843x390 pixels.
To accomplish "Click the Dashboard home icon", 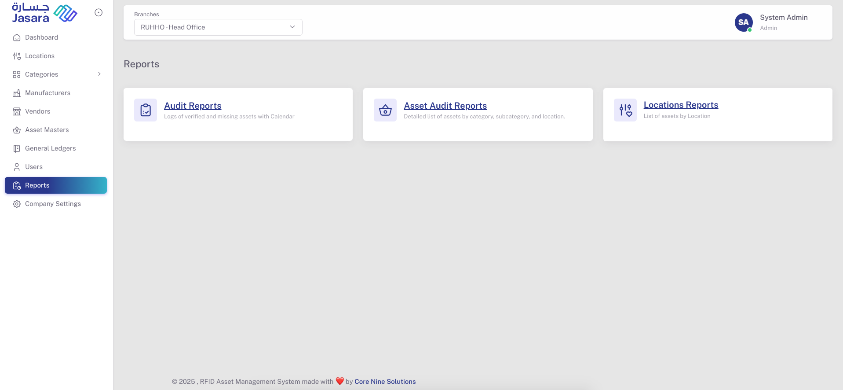I will coord(17,38).
